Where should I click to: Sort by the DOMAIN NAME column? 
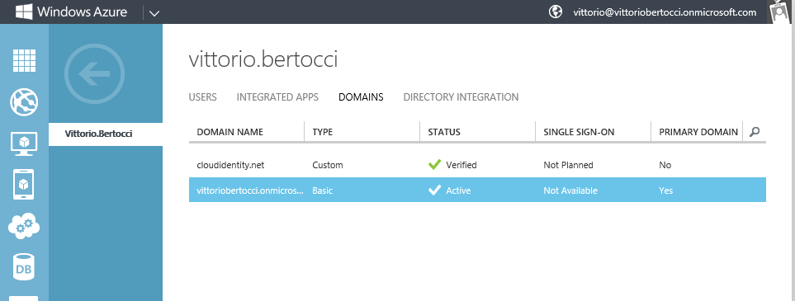pos(230,132)
